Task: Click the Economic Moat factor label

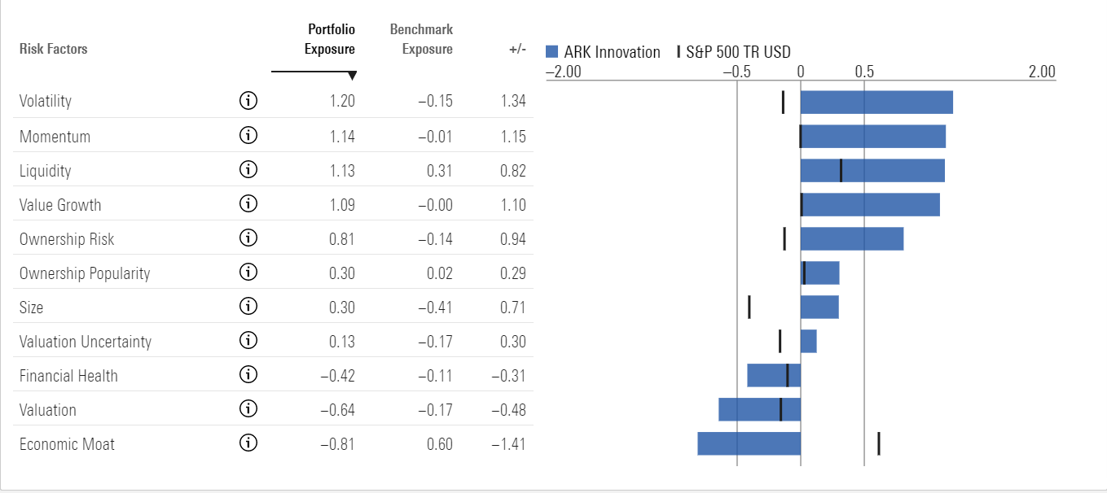Action: [x=67, y=444]
